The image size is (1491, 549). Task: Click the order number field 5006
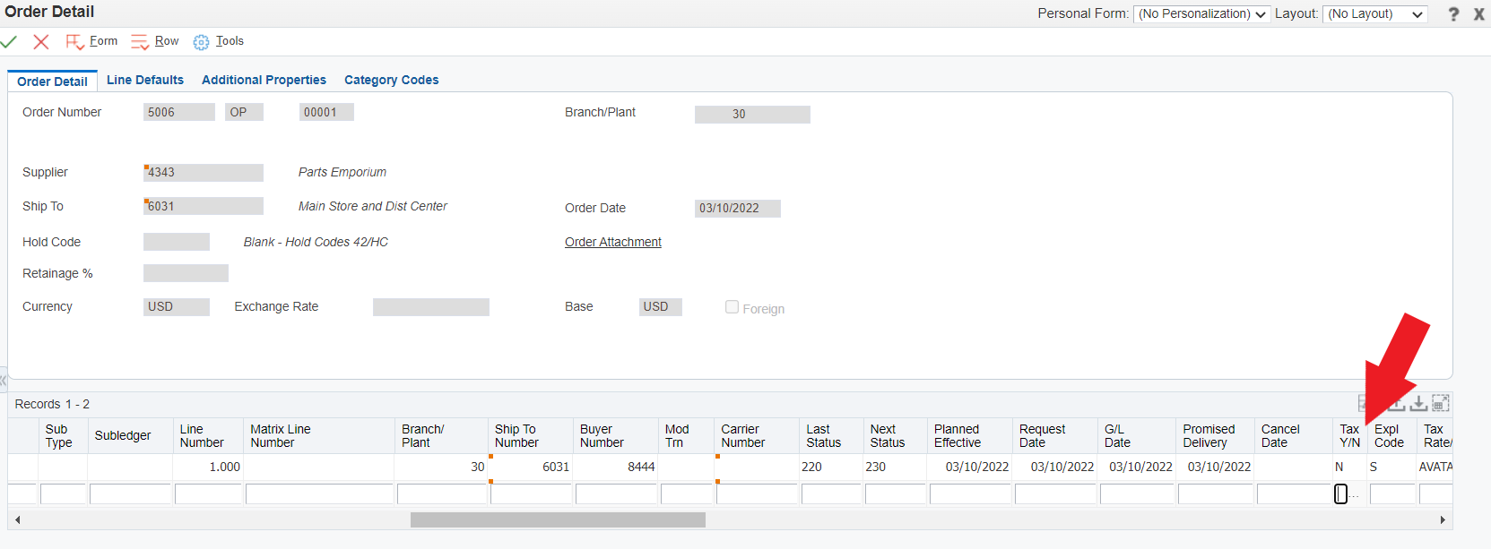click(179, 112)
